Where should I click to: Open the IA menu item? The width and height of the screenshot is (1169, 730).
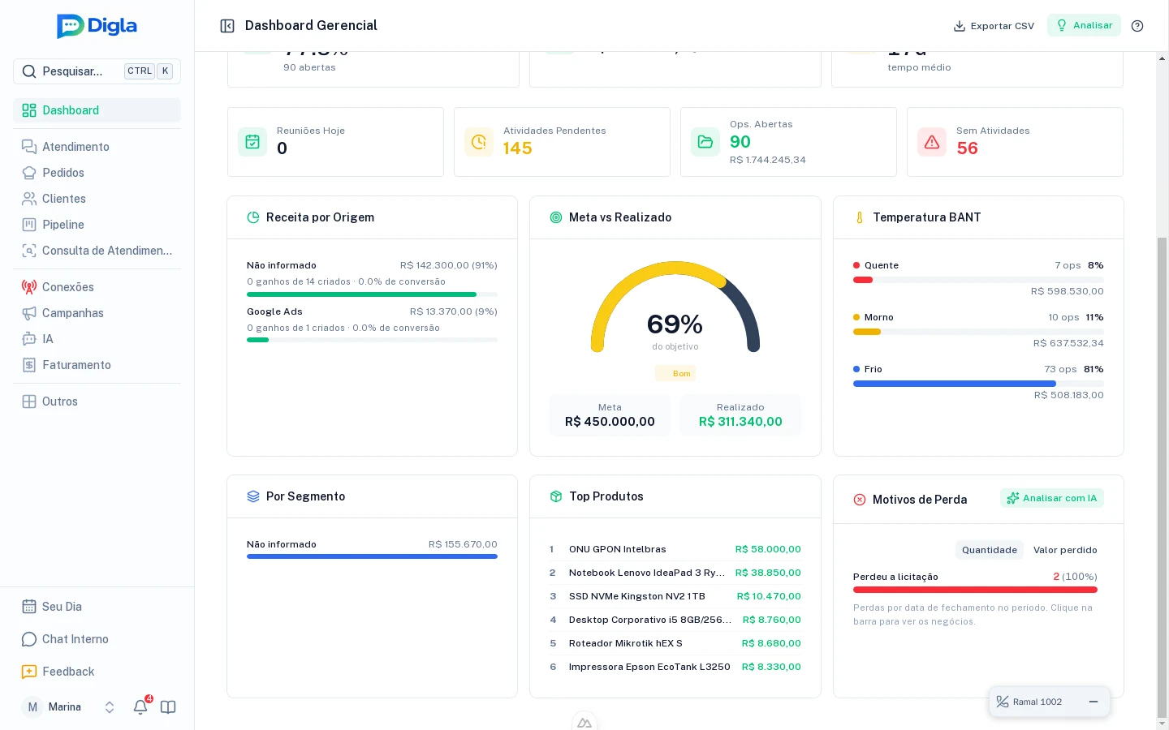pos(97,339)
